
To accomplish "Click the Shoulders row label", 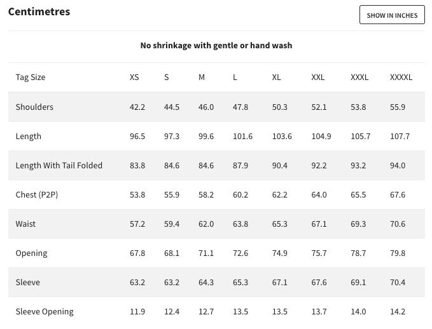I will [x=34, y=107].
